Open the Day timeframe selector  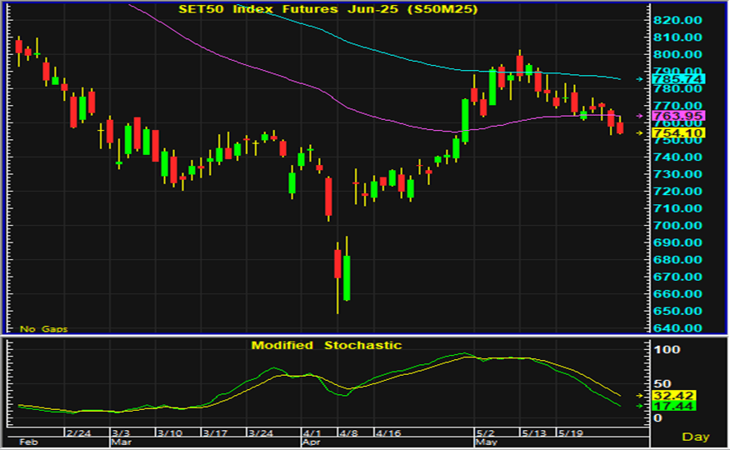[695, 437]
